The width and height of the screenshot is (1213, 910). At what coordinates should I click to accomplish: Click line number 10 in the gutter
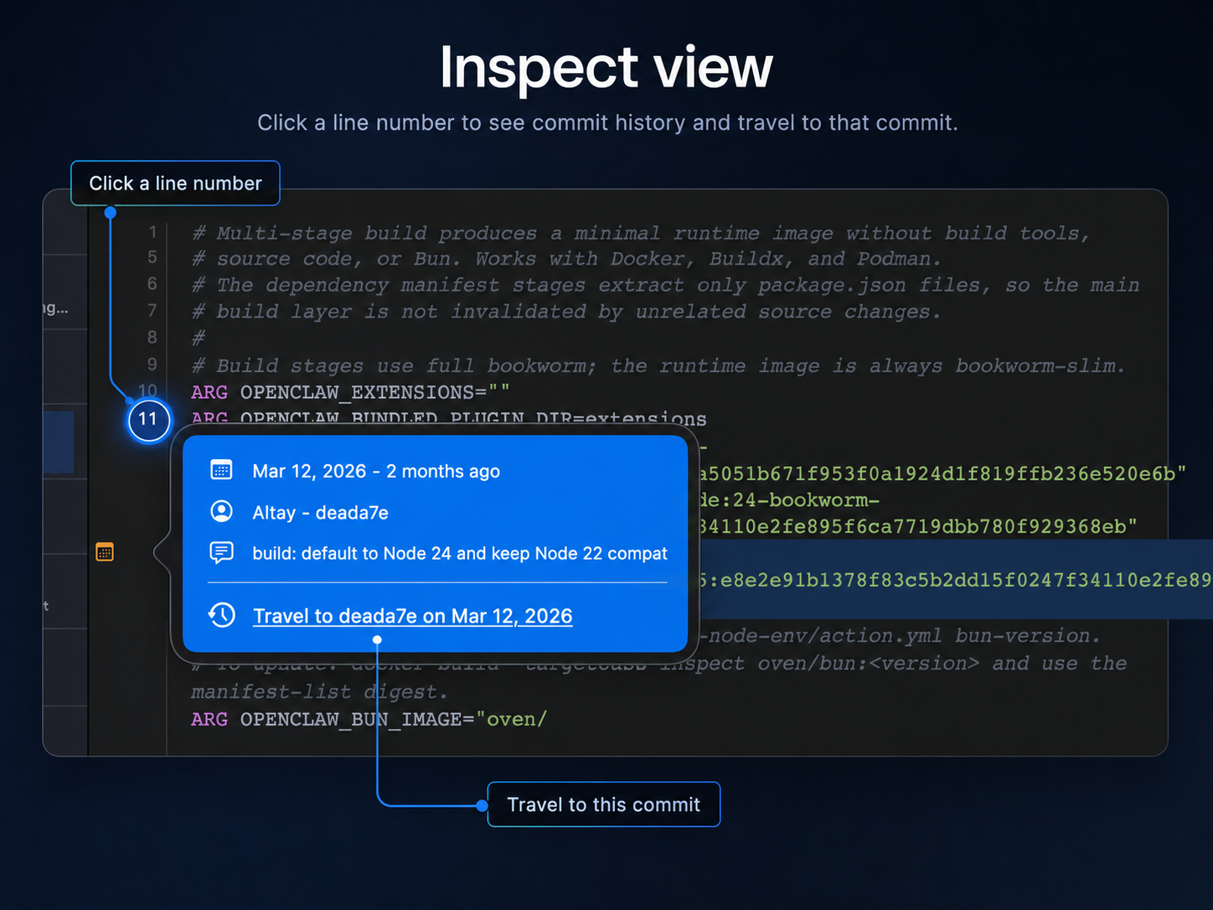pos(147,390)
